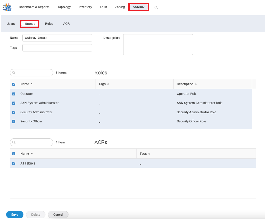Screen dimensions: 266x219
Task: Switch to the Users tab
Action: click(x=11, y=23)
